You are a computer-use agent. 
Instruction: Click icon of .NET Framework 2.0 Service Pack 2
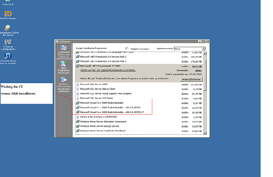tap(78, 57)
